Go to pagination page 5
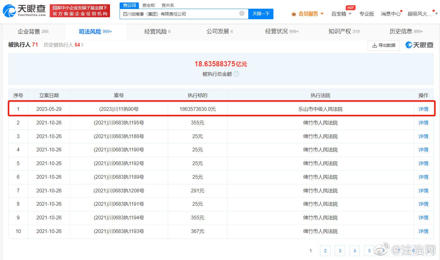440x260 pixels. pyautogui.click(x=369, y=251)
